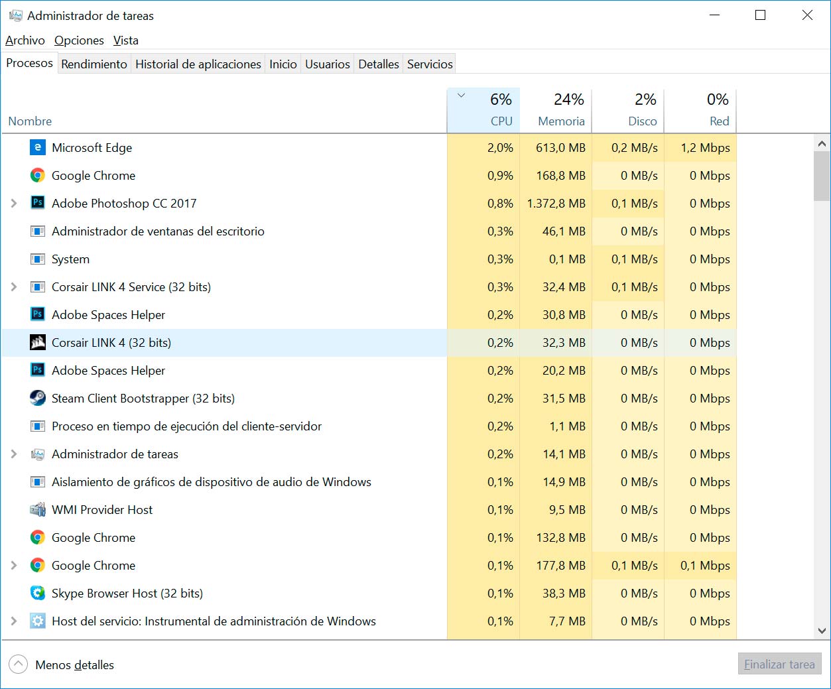Viewport: 831px width, 689px height.
Task: Click the Corsair LINK 4 (32 bits) sail icon
Action: coord(38,342)
